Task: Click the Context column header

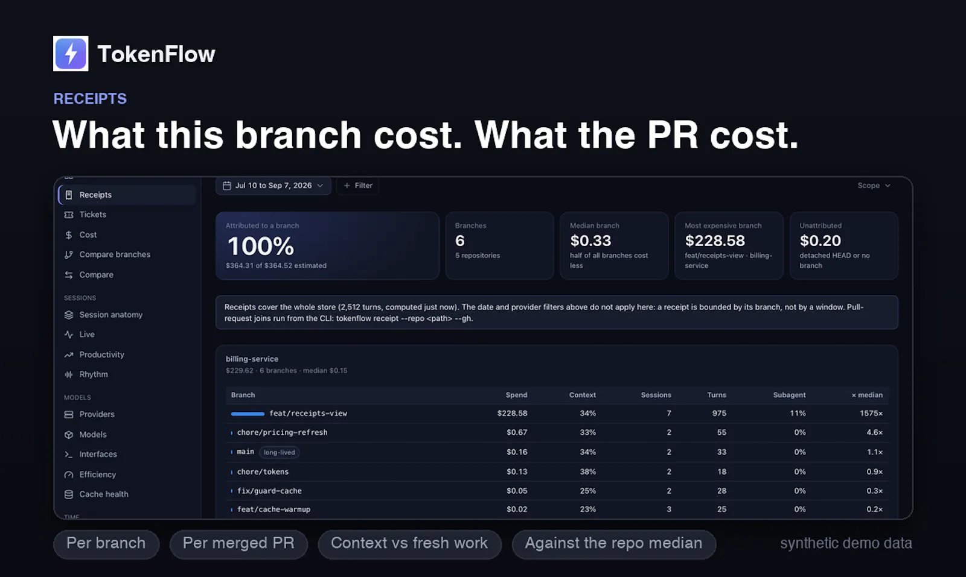Action: pos(582,395)
